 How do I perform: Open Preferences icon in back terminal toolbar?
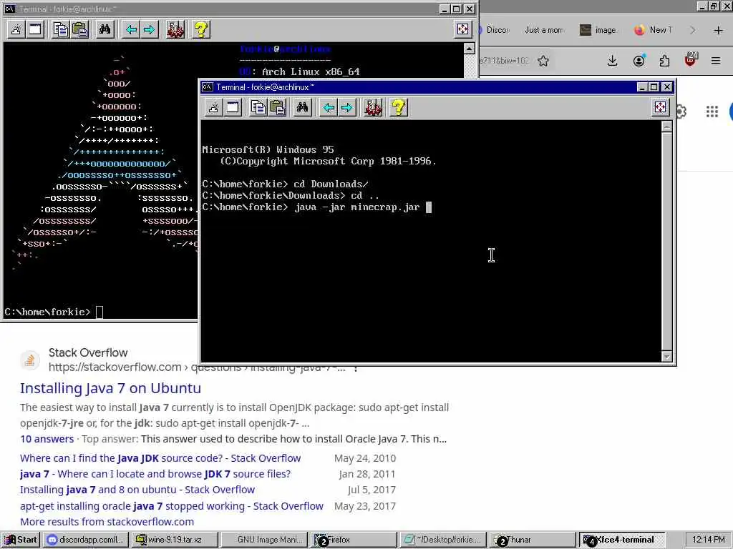pyautogui.click(x=175, y=30)
